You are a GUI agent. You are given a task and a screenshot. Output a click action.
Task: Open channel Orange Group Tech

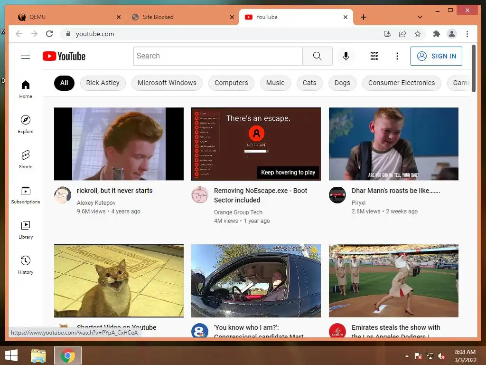pyautogui.click(x=238, y=212)
